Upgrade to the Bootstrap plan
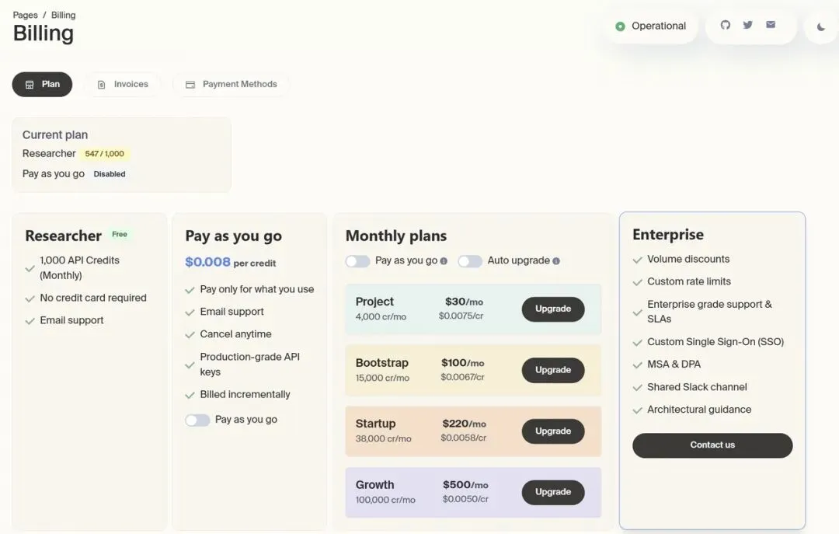 [552, 370]
